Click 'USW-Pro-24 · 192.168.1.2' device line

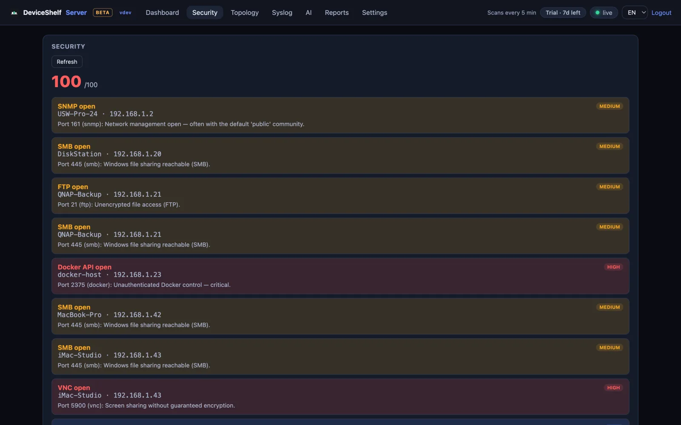click(x=106, y=114)
